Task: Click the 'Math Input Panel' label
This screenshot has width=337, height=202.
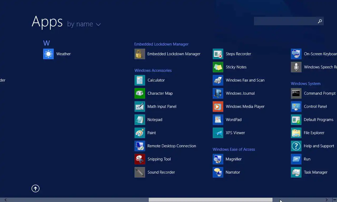Action: tap(162, 107)
